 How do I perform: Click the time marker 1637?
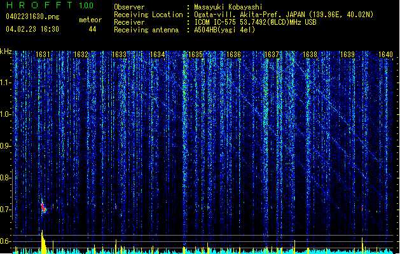point(272,55)
